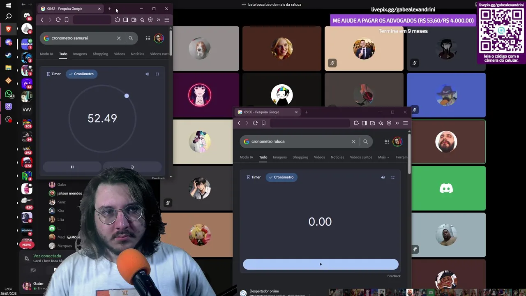Open extensions puzzle icon in samurai window
Screen dimensions: 526x296
tap(118, 20)
